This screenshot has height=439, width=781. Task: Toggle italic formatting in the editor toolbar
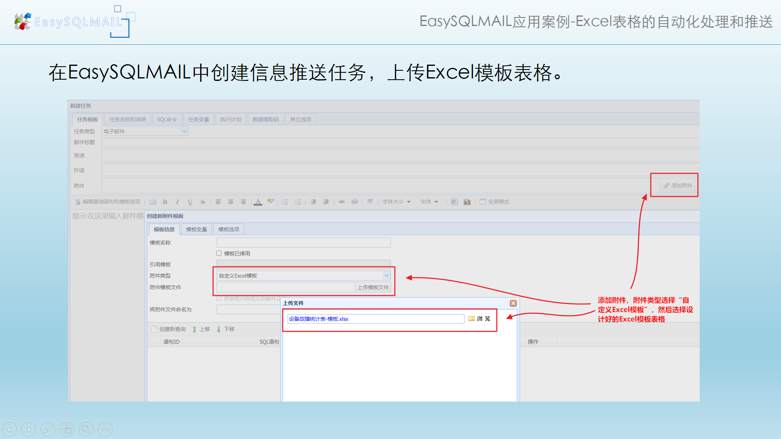pos(177,202)
